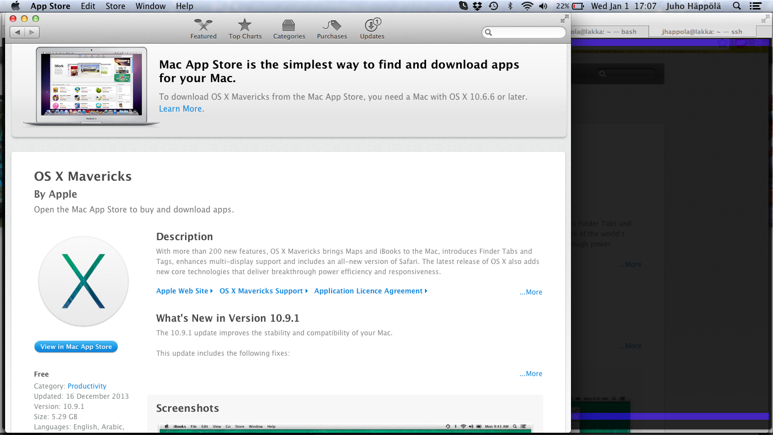Open the Featured section icon
The height and width of the screenshot is (435, 773).
click(x=203, y=26)
